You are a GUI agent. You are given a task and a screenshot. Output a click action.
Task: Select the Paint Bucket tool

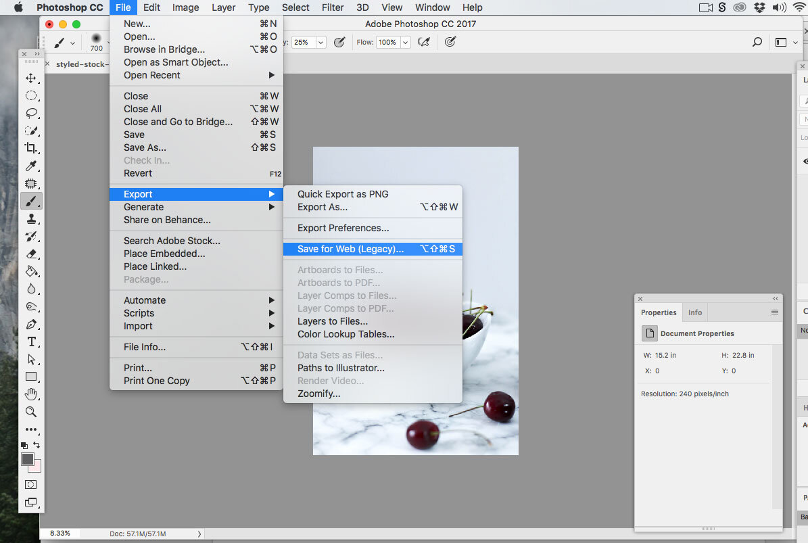click(x=31, y=272)
